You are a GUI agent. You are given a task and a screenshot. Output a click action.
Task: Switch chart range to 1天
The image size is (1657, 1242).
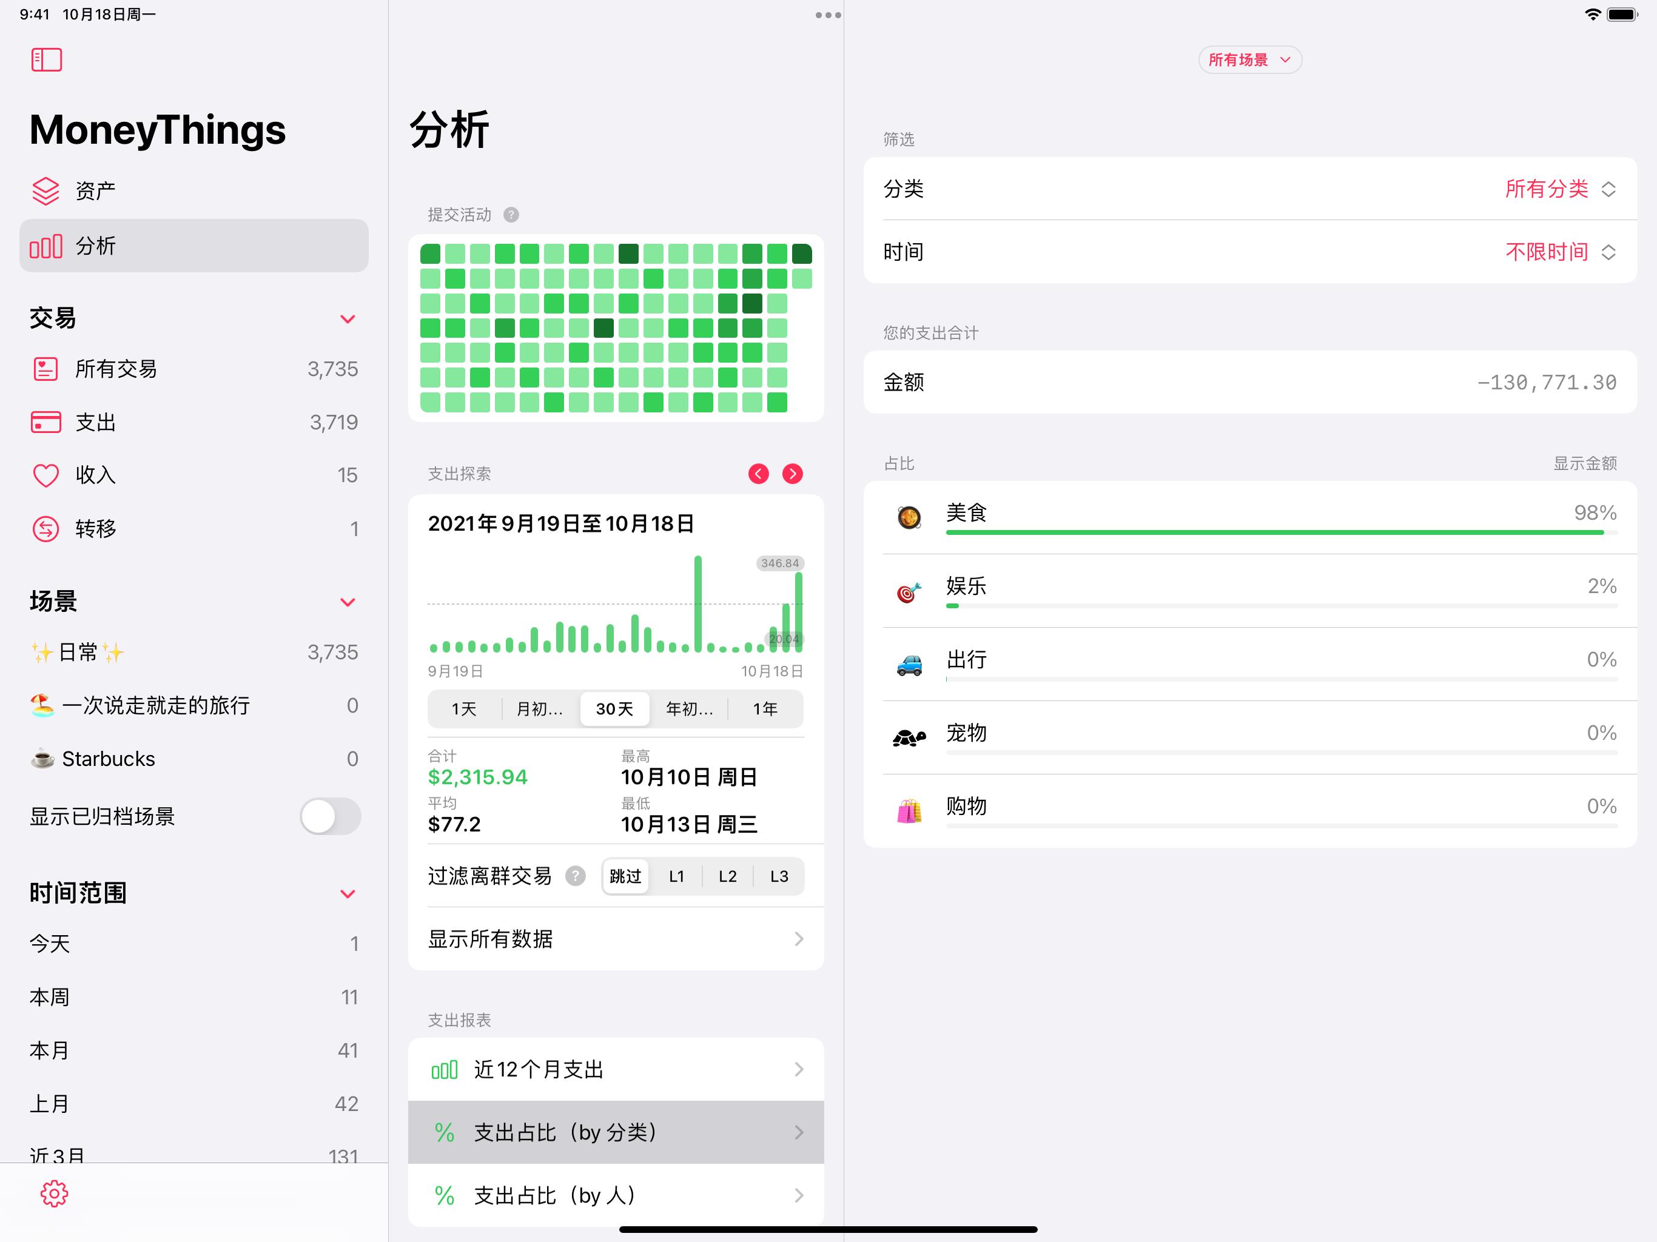pyautogui.click(x=464, y=709)
